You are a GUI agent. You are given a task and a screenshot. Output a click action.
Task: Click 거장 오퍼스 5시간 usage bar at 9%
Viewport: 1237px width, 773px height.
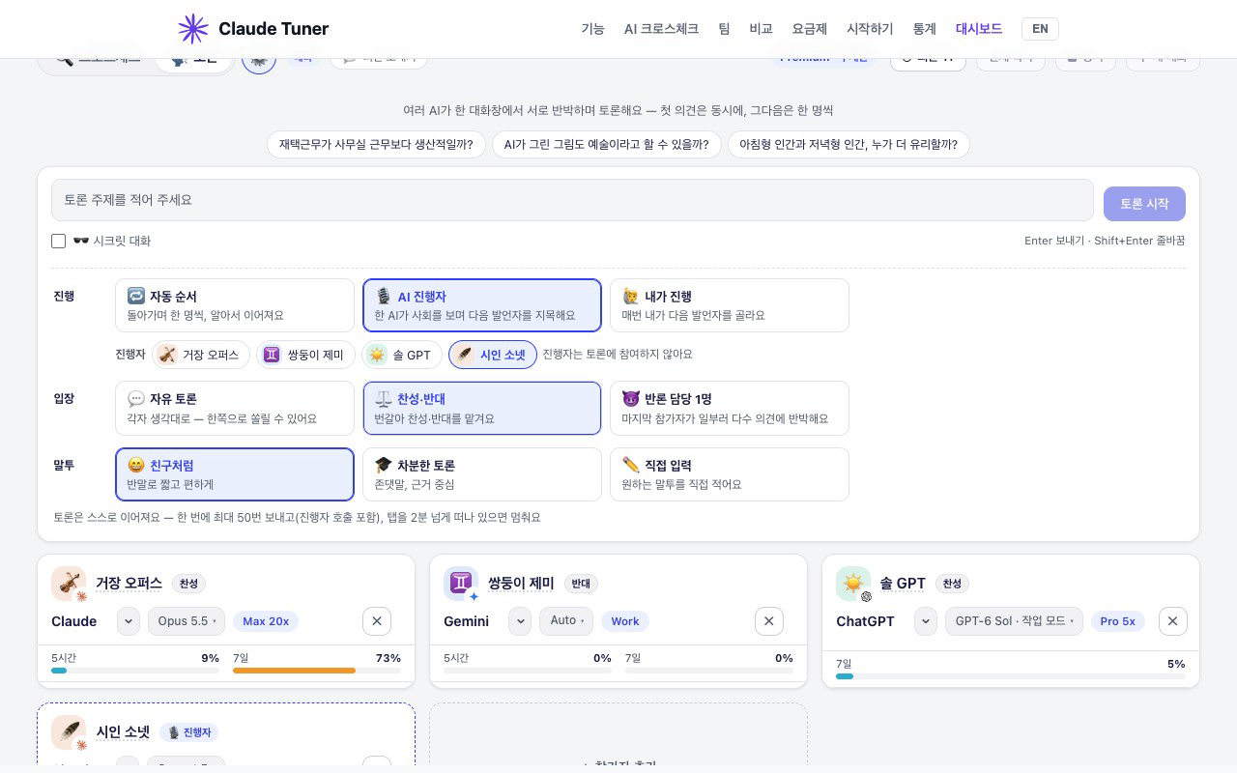click(135, 671)
